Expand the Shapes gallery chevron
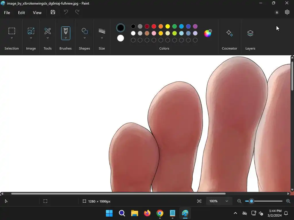294x220 pixels. [x=85, y=38]
